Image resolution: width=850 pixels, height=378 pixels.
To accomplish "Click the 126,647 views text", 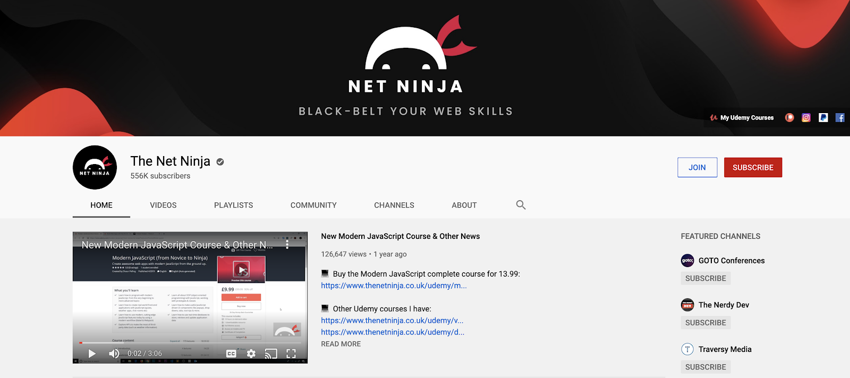I will pos(344,254).
